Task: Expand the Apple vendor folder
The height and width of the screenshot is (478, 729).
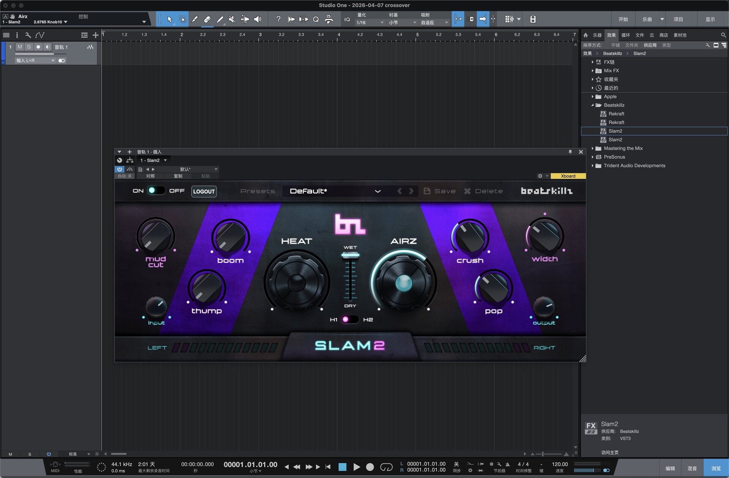Action: 592,97
